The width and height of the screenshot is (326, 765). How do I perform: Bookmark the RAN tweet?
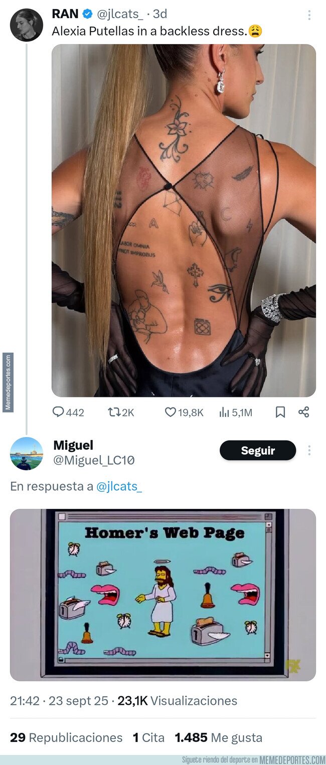tap(280, 412)
